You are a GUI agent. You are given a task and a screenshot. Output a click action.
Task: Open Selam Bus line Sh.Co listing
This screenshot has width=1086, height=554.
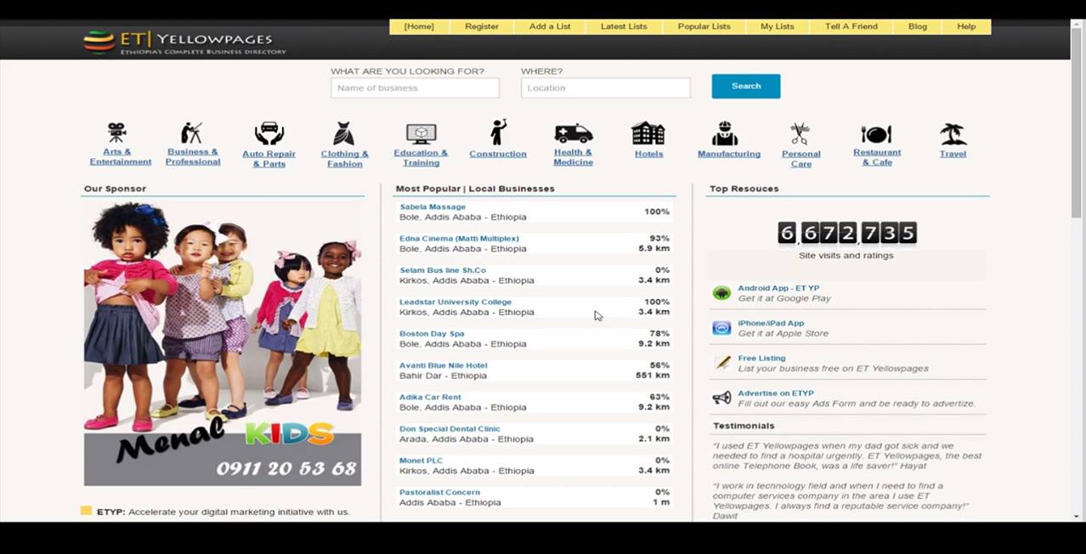tap(443, 270)
